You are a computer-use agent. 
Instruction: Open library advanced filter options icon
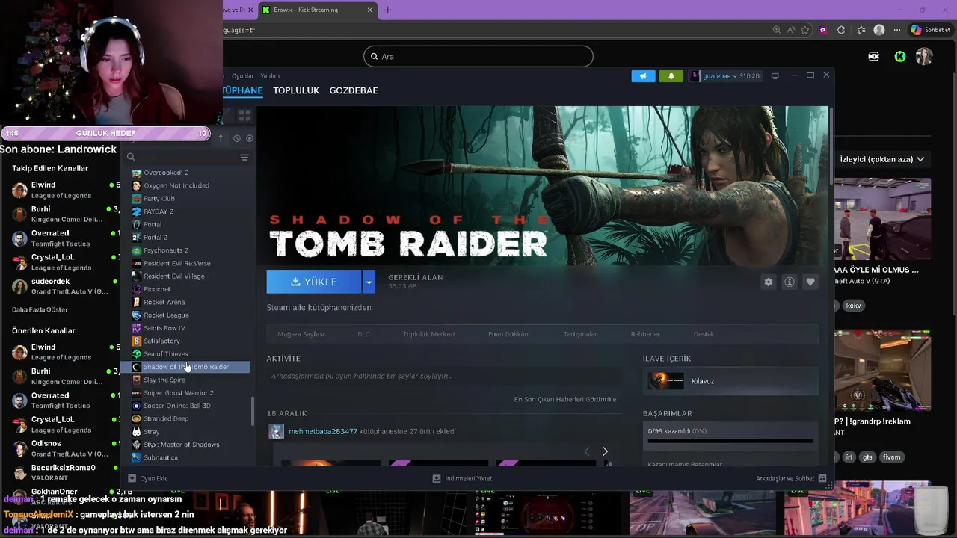tap(244, 157)
